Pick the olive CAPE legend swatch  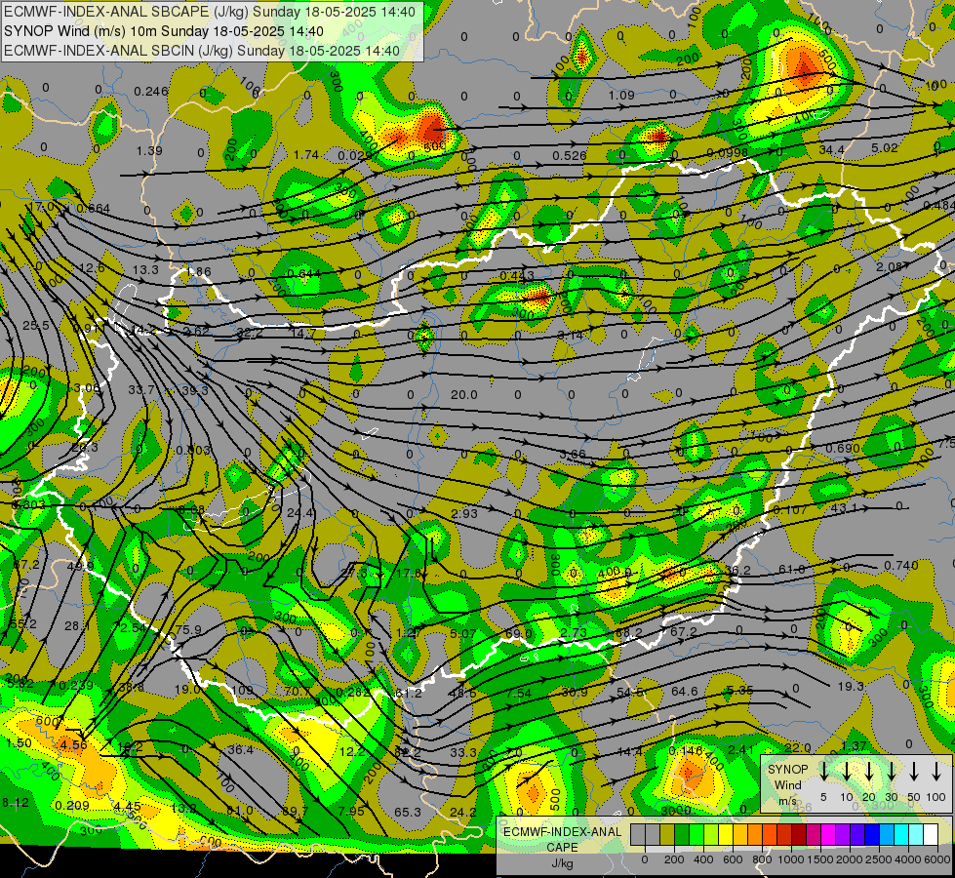(x=667, y=835)
